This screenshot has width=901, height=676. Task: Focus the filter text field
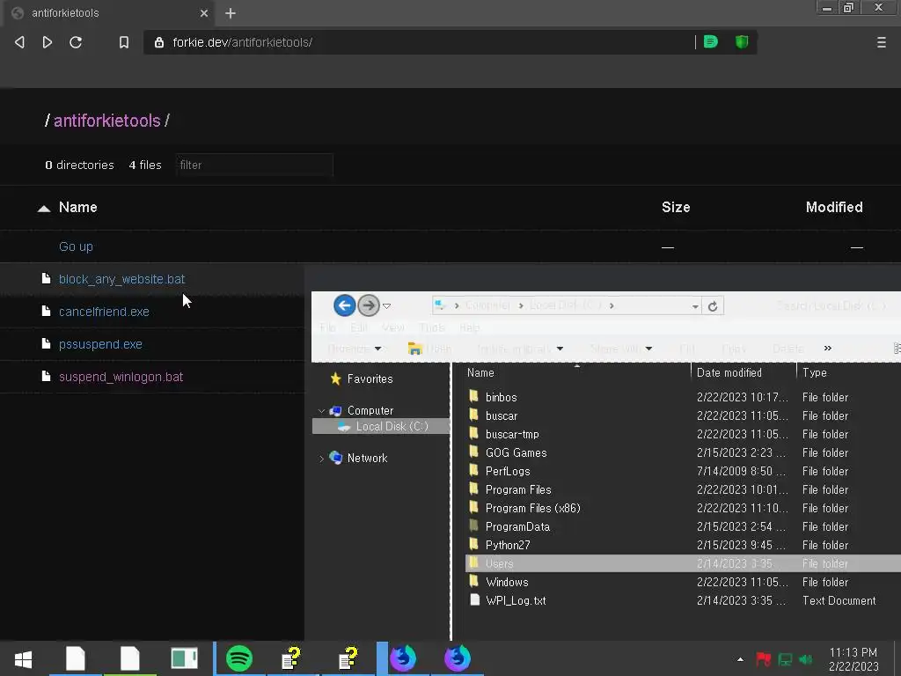point(254,165)
